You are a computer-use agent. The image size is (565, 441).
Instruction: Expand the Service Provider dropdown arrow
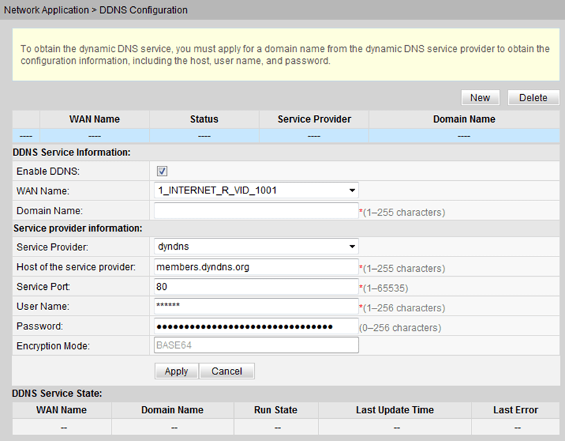click(x=352, y=246)
